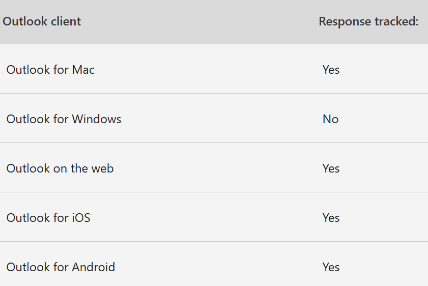Viewport: 428px width, 286px height.
Task: Click the word "web" in the table
Action: click(102, 168)
